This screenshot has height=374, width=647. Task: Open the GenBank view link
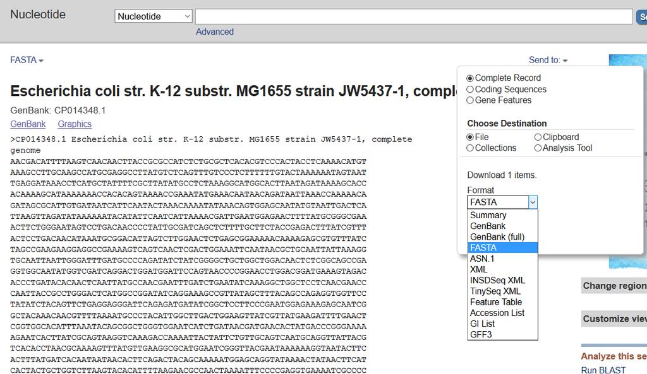(28, 124)
